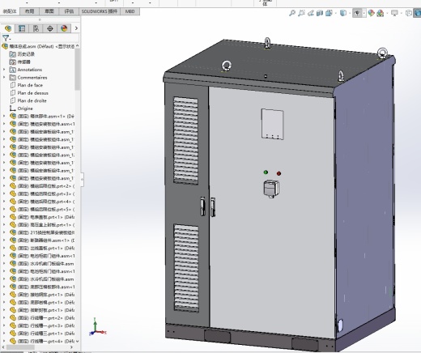Open the FeatureManager design tree tab
The height and width of the screenshot is (353, 421).
pyautogui.click(x=8, y=28)
